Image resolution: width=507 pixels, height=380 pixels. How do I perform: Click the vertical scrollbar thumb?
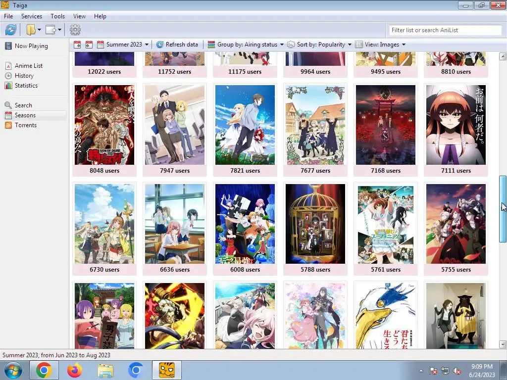pos(503,209)
